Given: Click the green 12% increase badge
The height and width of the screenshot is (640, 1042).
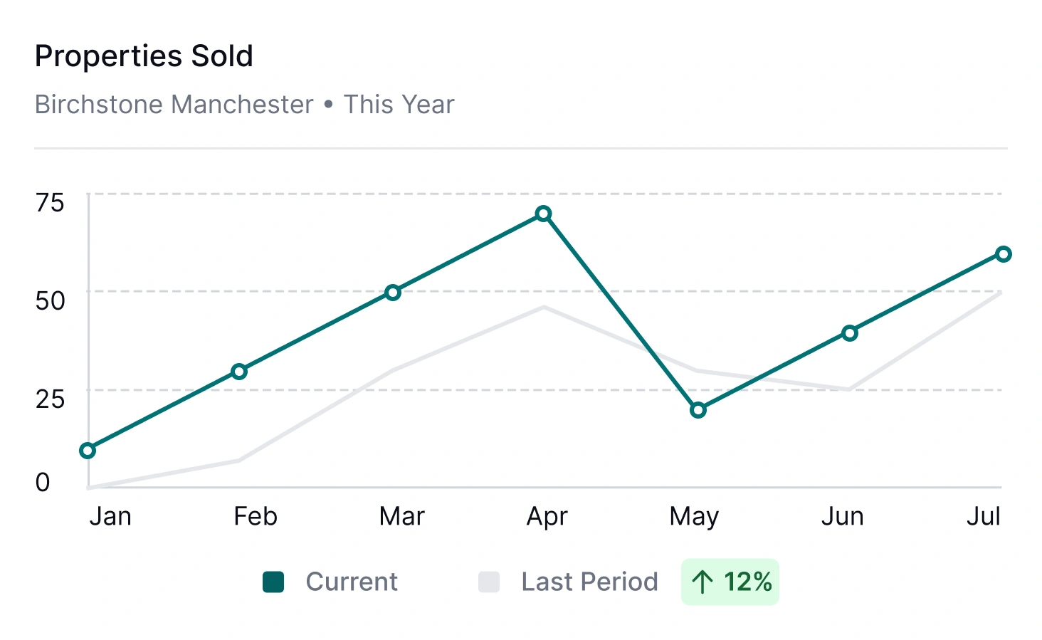Looking at the screenshot, I should coord(730,582).
